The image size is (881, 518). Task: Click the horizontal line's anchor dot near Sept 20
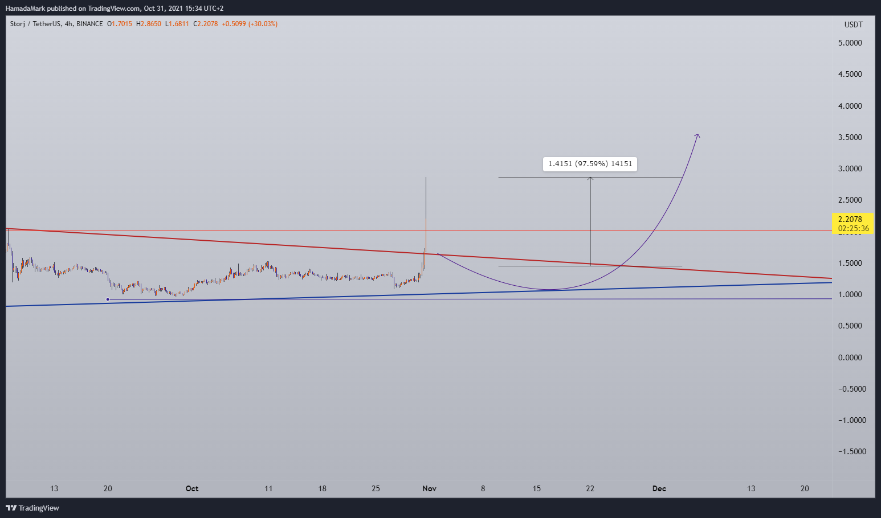[x=108, y=299]
